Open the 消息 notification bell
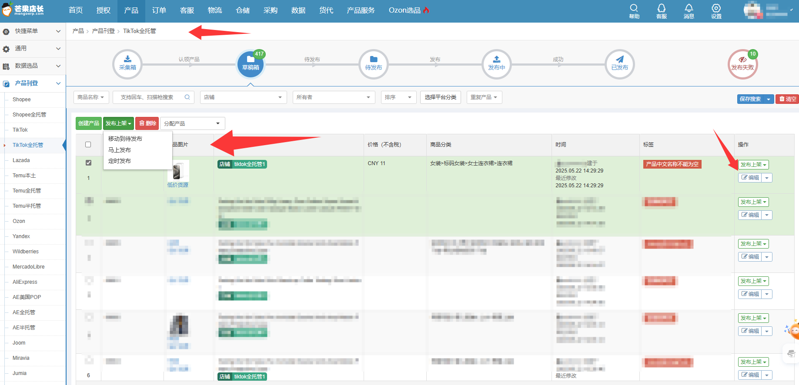This screenshot has width=799, height=385. [x=689, y=11]
